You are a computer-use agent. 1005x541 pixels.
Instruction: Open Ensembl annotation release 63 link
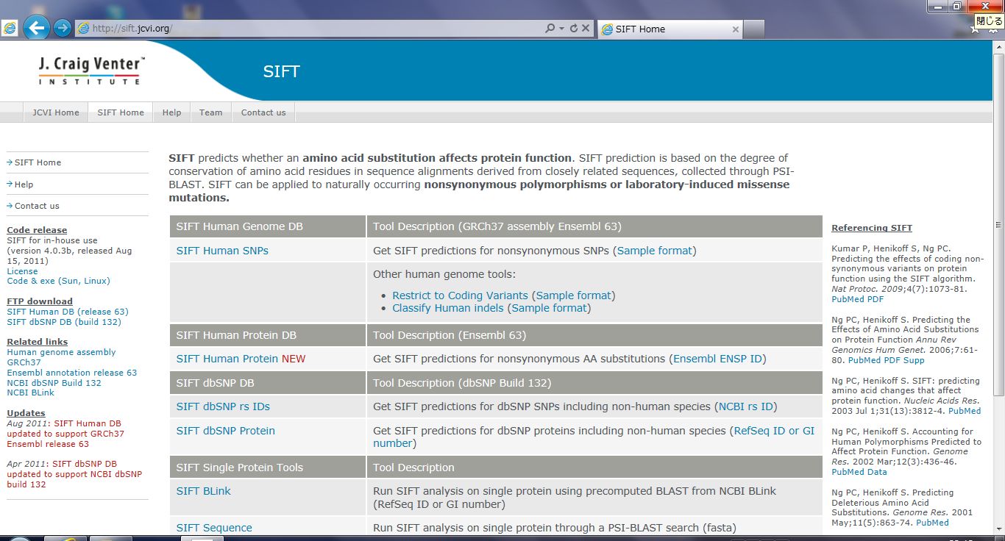pos(71,373)
